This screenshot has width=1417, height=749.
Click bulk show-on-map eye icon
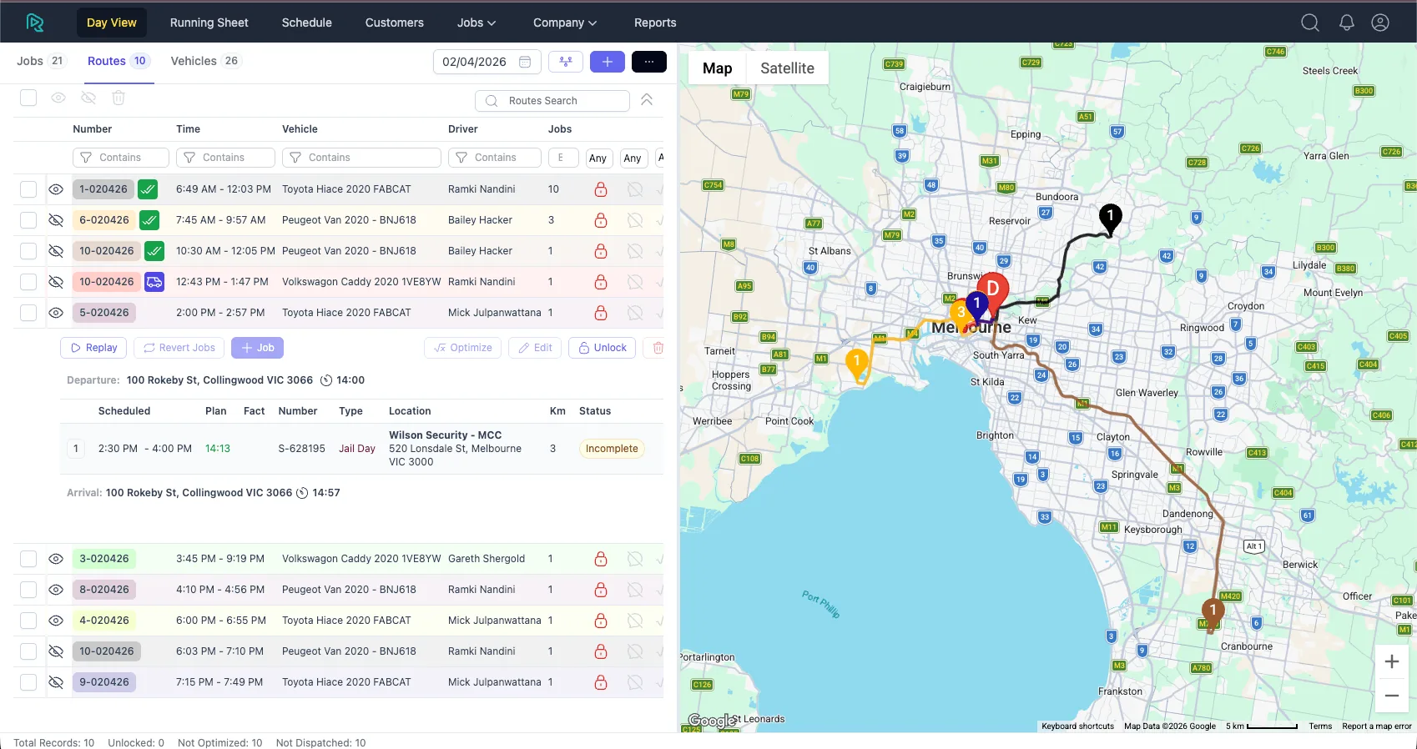tap(58, 98)
